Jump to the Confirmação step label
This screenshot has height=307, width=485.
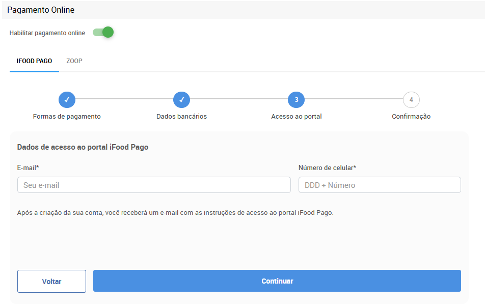tap(411, 117)
